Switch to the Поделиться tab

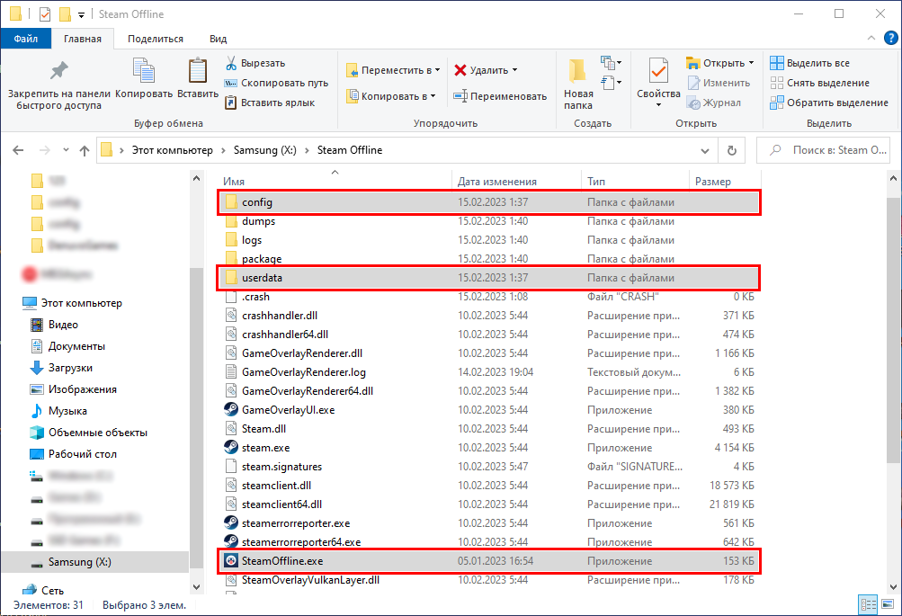click(156, 39)
